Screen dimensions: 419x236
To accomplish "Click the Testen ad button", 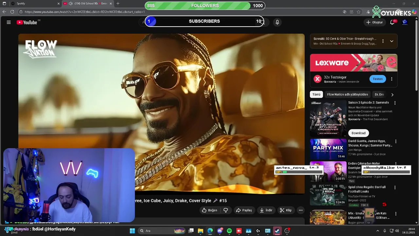I will [x=377, y=79].
